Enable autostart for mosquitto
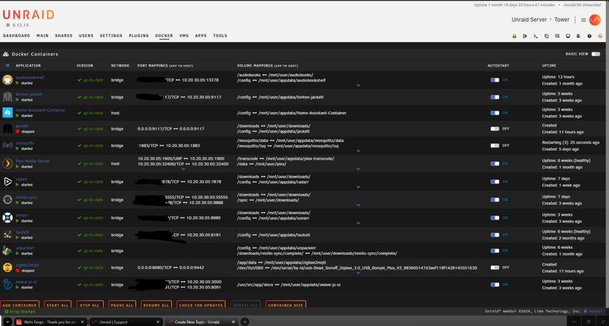Screen dimensions: 609x326 495,146
